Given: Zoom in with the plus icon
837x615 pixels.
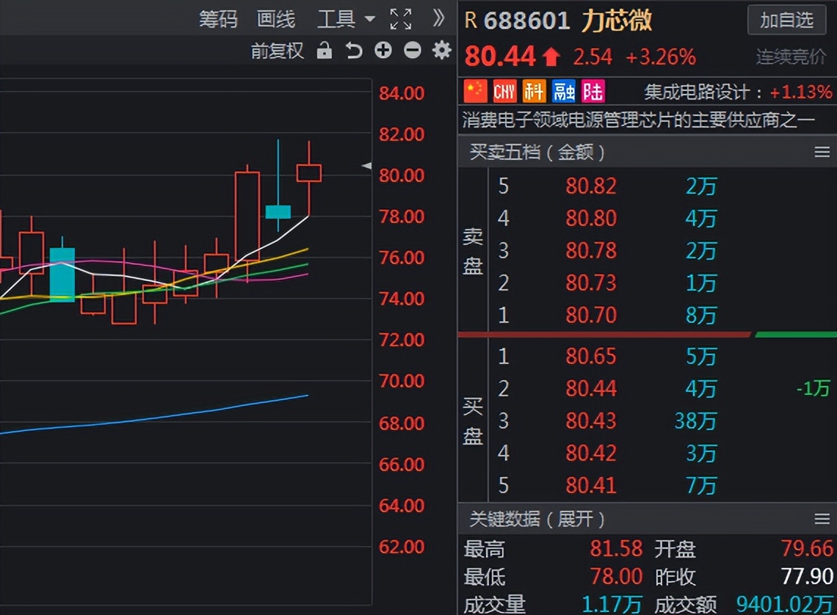Looking at the screenshot, I should [383, 51].
